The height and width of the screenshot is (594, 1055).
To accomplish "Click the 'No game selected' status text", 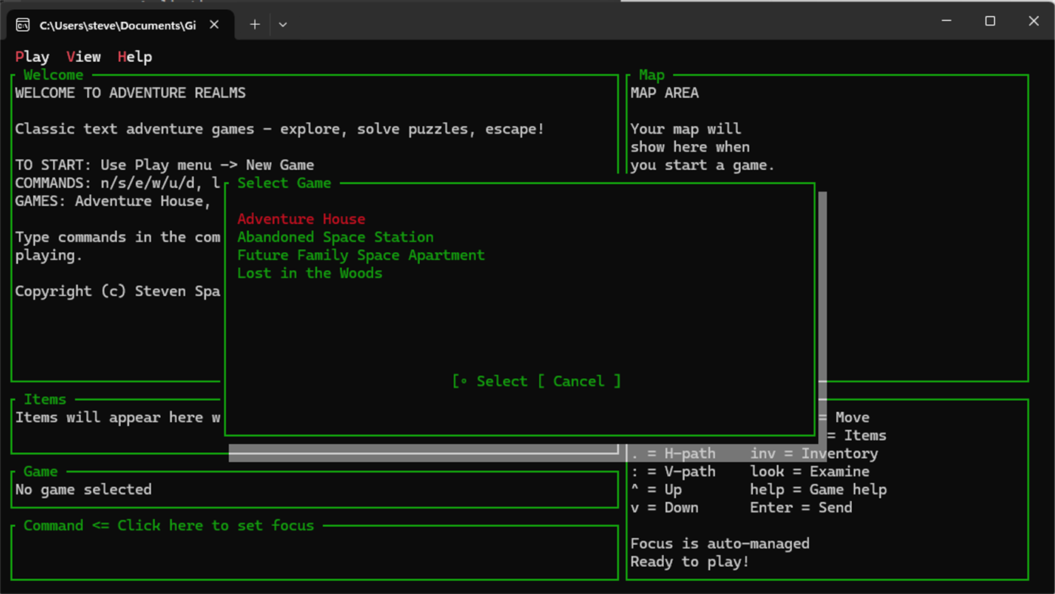I will (84, 490).
